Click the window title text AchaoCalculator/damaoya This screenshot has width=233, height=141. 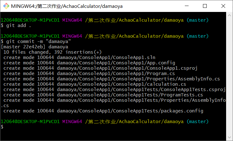click(93, 6)
